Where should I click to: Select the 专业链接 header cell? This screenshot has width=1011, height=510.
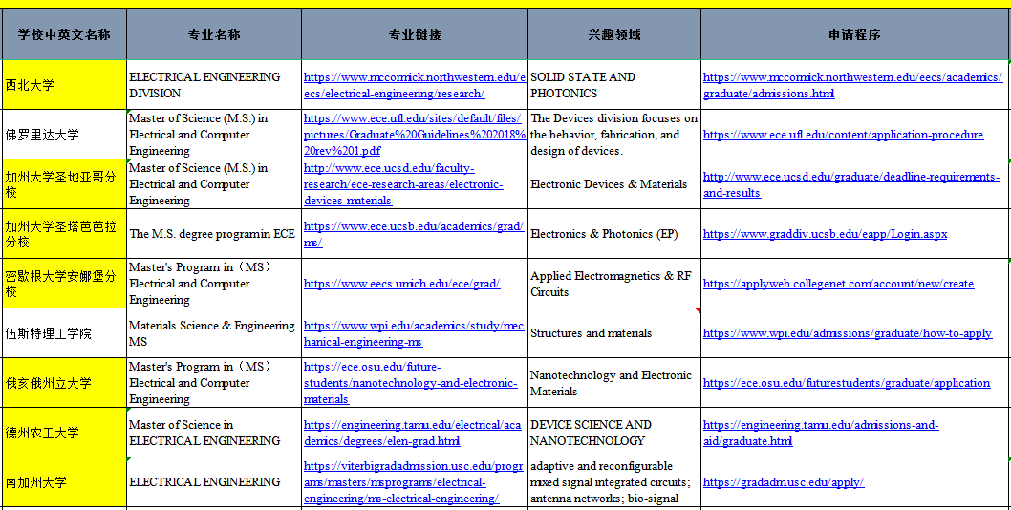click(x=415, y=34)
